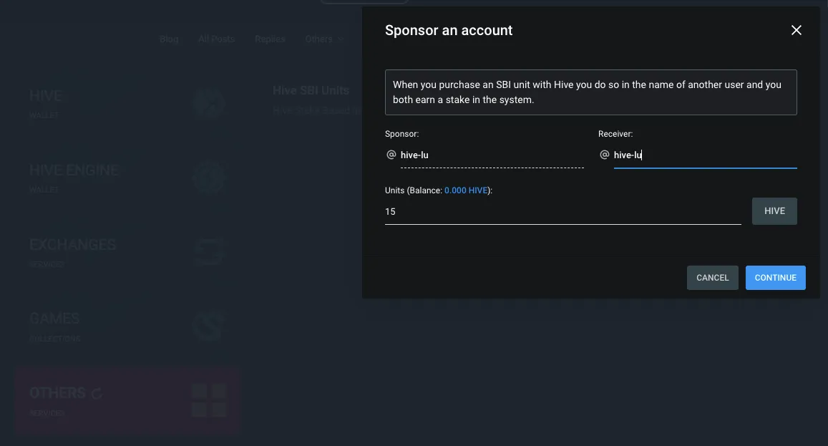The image size is (828, 446).
Task: Open the All Posts tab
Action: click(x=217, y=39)
